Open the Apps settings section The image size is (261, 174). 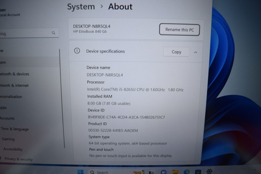tap(3, 108)
